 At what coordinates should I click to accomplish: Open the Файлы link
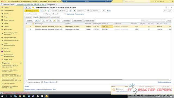point(109,11)
